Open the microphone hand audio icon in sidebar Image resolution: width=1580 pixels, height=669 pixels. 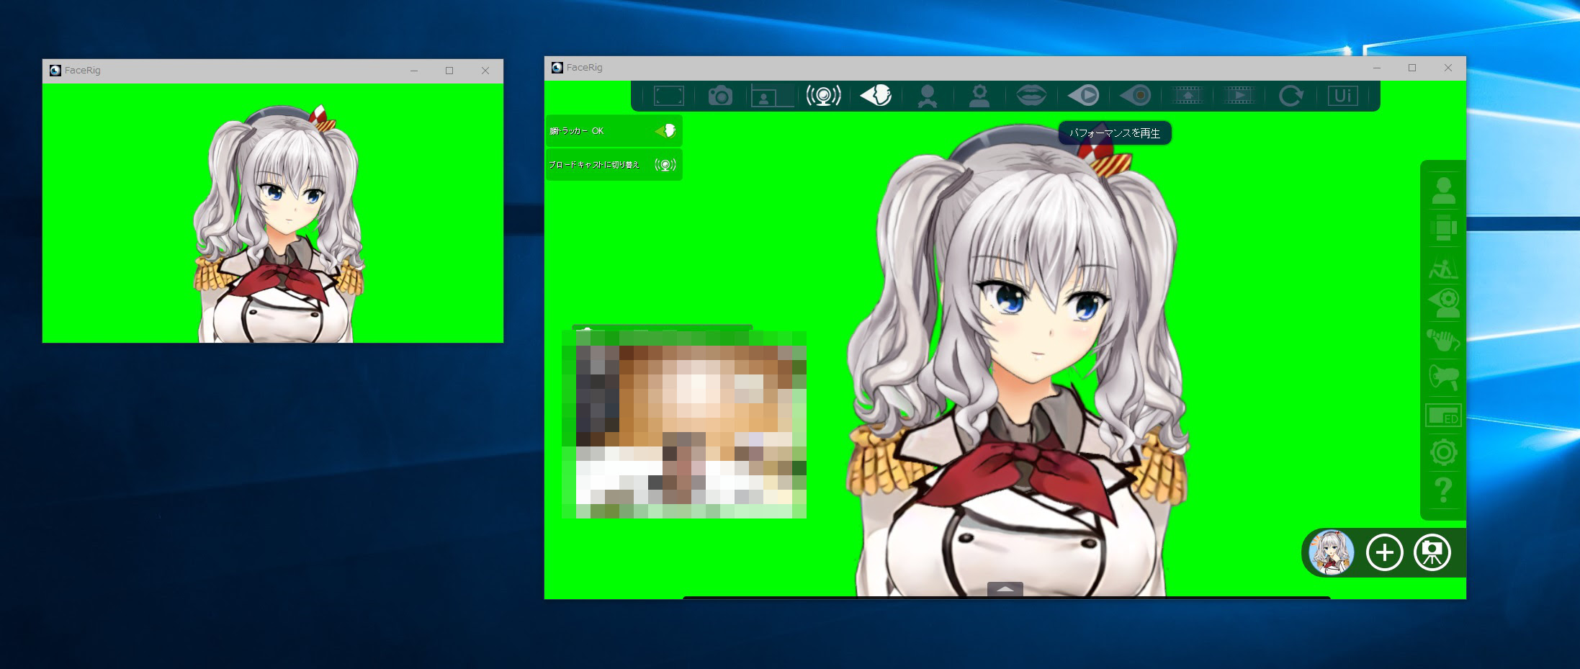click(x=1443, y=340)
